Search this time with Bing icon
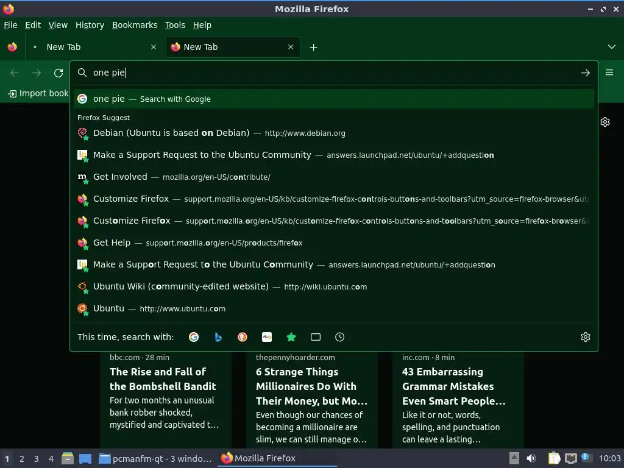Image resolution: width=624 pixels, height=468 pixels. point(218,337)
